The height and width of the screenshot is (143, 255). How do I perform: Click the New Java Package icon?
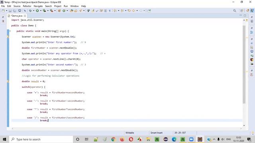click(59, 11)
